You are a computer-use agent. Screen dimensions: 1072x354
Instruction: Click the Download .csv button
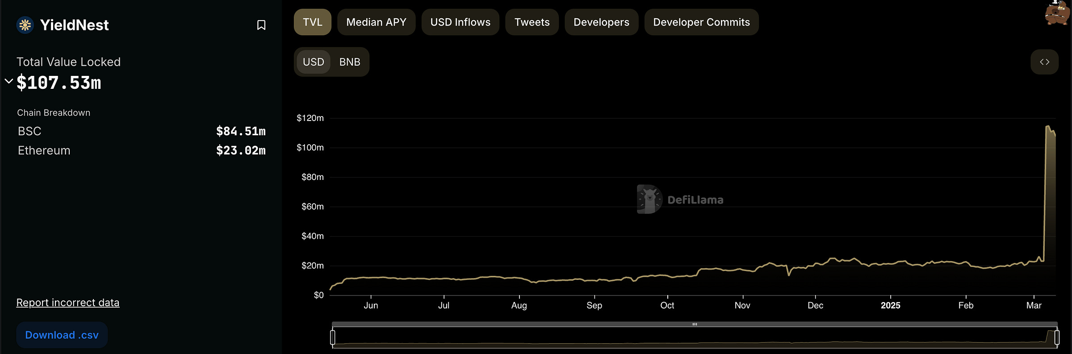pyautogui.click(x=62, y=335)
